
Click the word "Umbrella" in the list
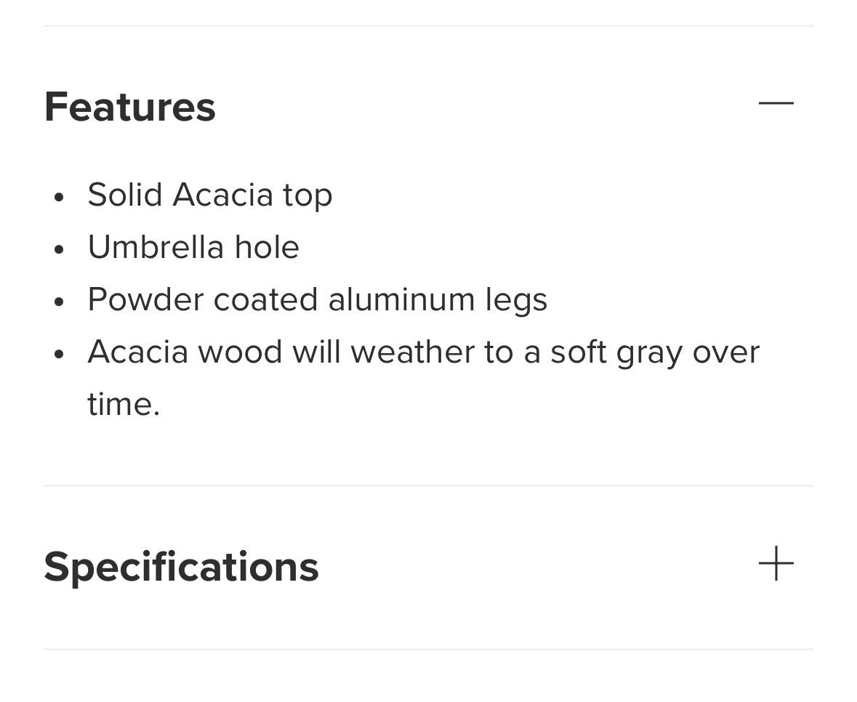pyautogui.click(x=156, y=247)
